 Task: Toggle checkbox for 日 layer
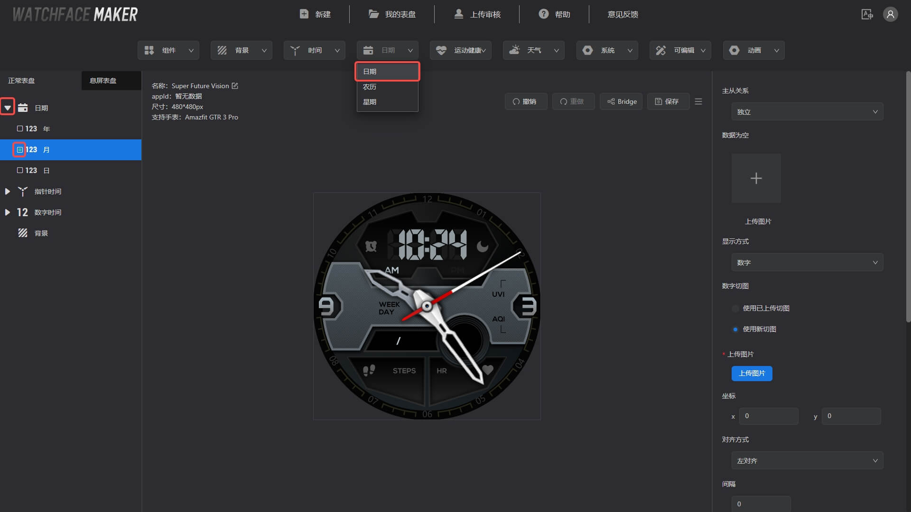click(20, 170)
